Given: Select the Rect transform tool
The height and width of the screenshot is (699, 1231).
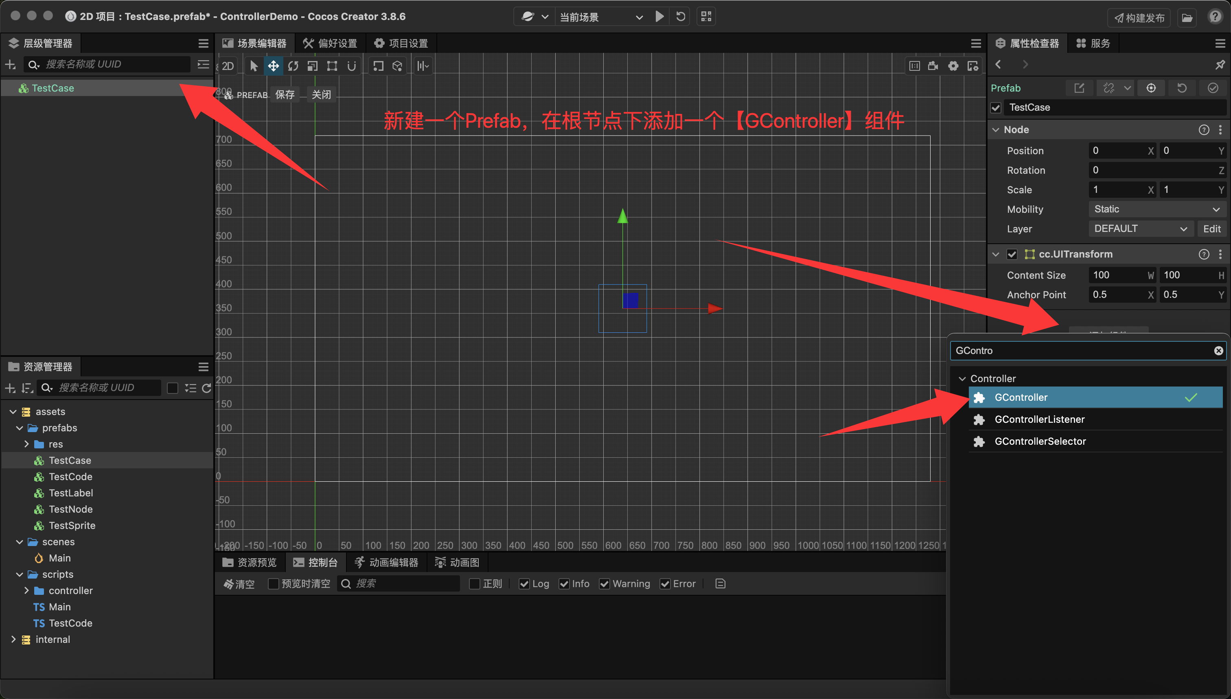Looking at the screenshot, I should pyautogui.click(x=332, y=66).
